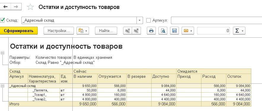The height and width of the screenshot is (111, 262).
Task: Open the Склад dropdown list
Action: coord(140,20)
